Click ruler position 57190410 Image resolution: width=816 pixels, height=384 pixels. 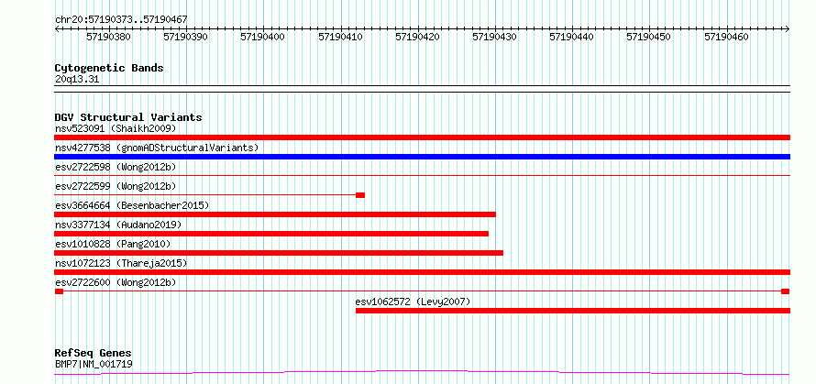click(340, 37)
